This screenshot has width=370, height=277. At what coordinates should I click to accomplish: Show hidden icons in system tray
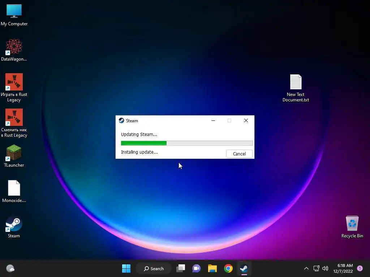[306, 268]
